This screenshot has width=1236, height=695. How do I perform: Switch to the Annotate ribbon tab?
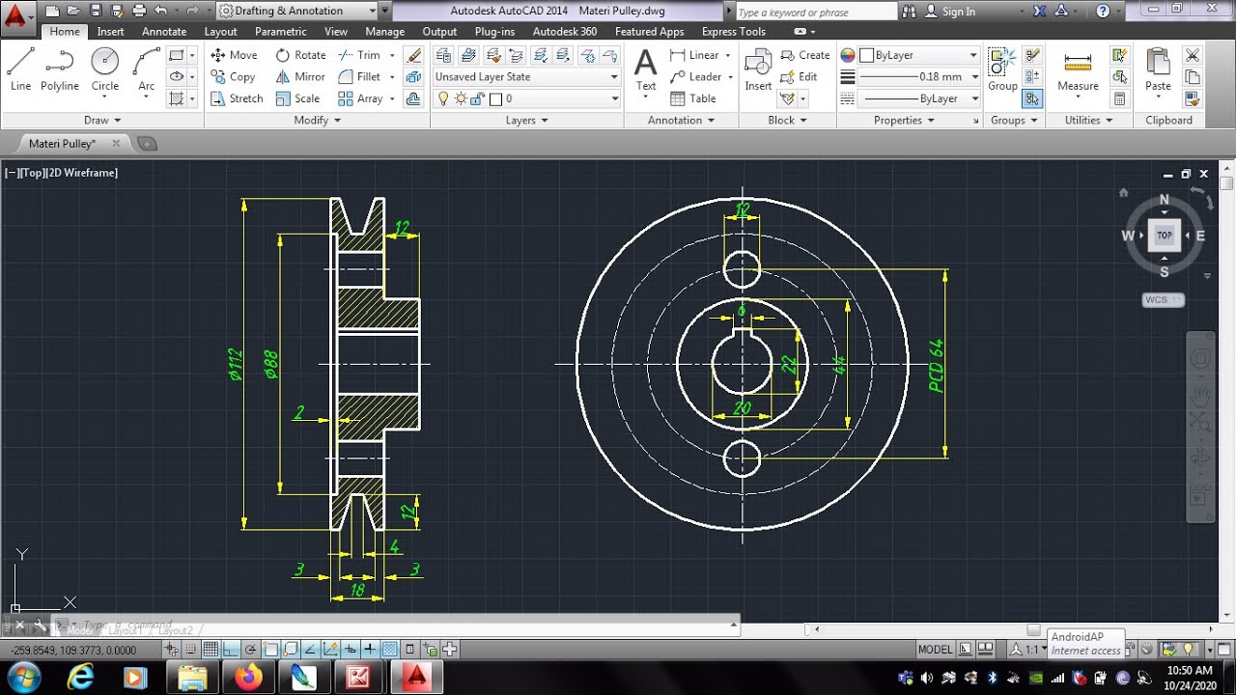coord(164,32)
